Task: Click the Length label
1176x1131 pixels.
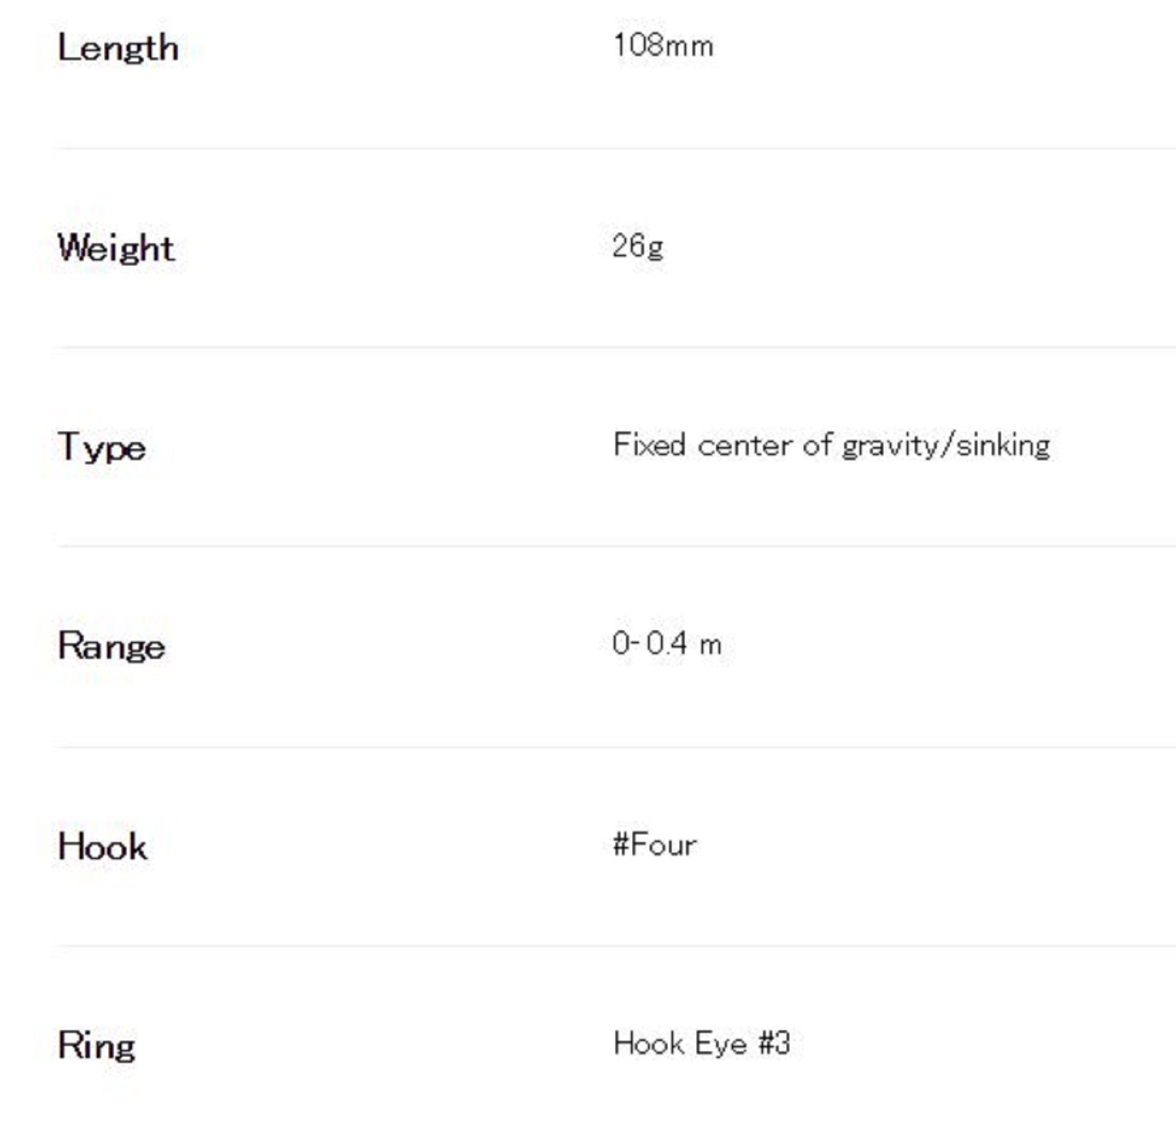Action: click(118, 48)
